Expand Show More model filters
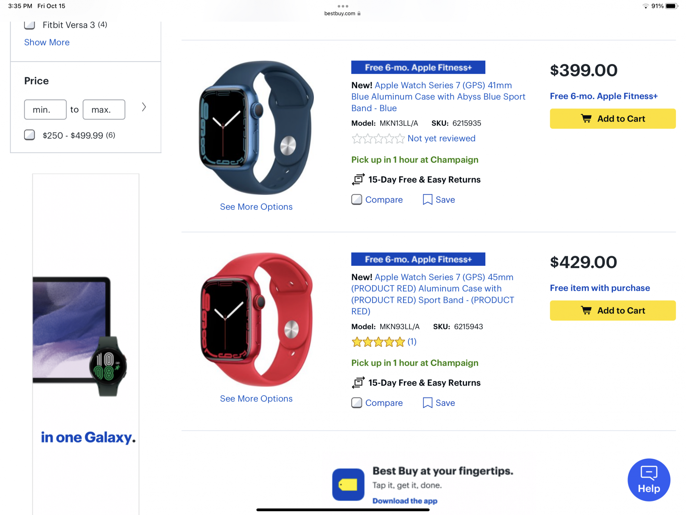Image resolution: width=686 pixels, height=515 pixels. pos(47,42)
